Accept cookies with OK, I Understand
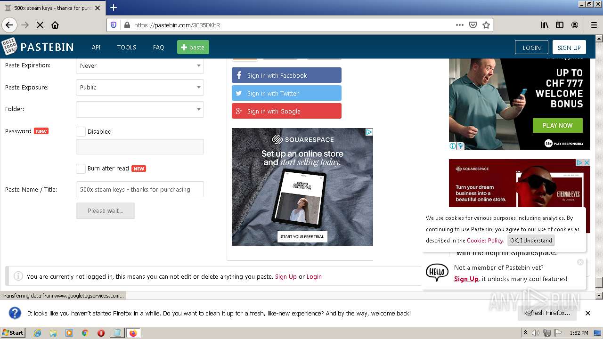Viewport: 603px width, 339px height. [531, 240]
